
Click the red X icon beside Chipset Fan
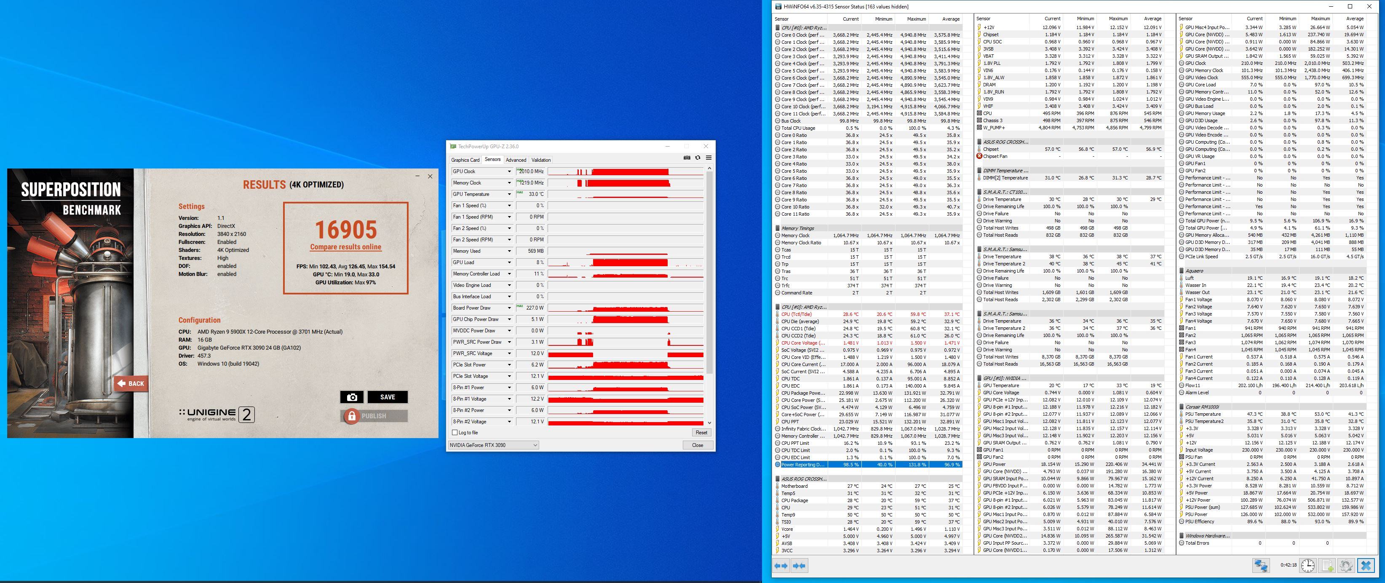click(x=979, y=156)
